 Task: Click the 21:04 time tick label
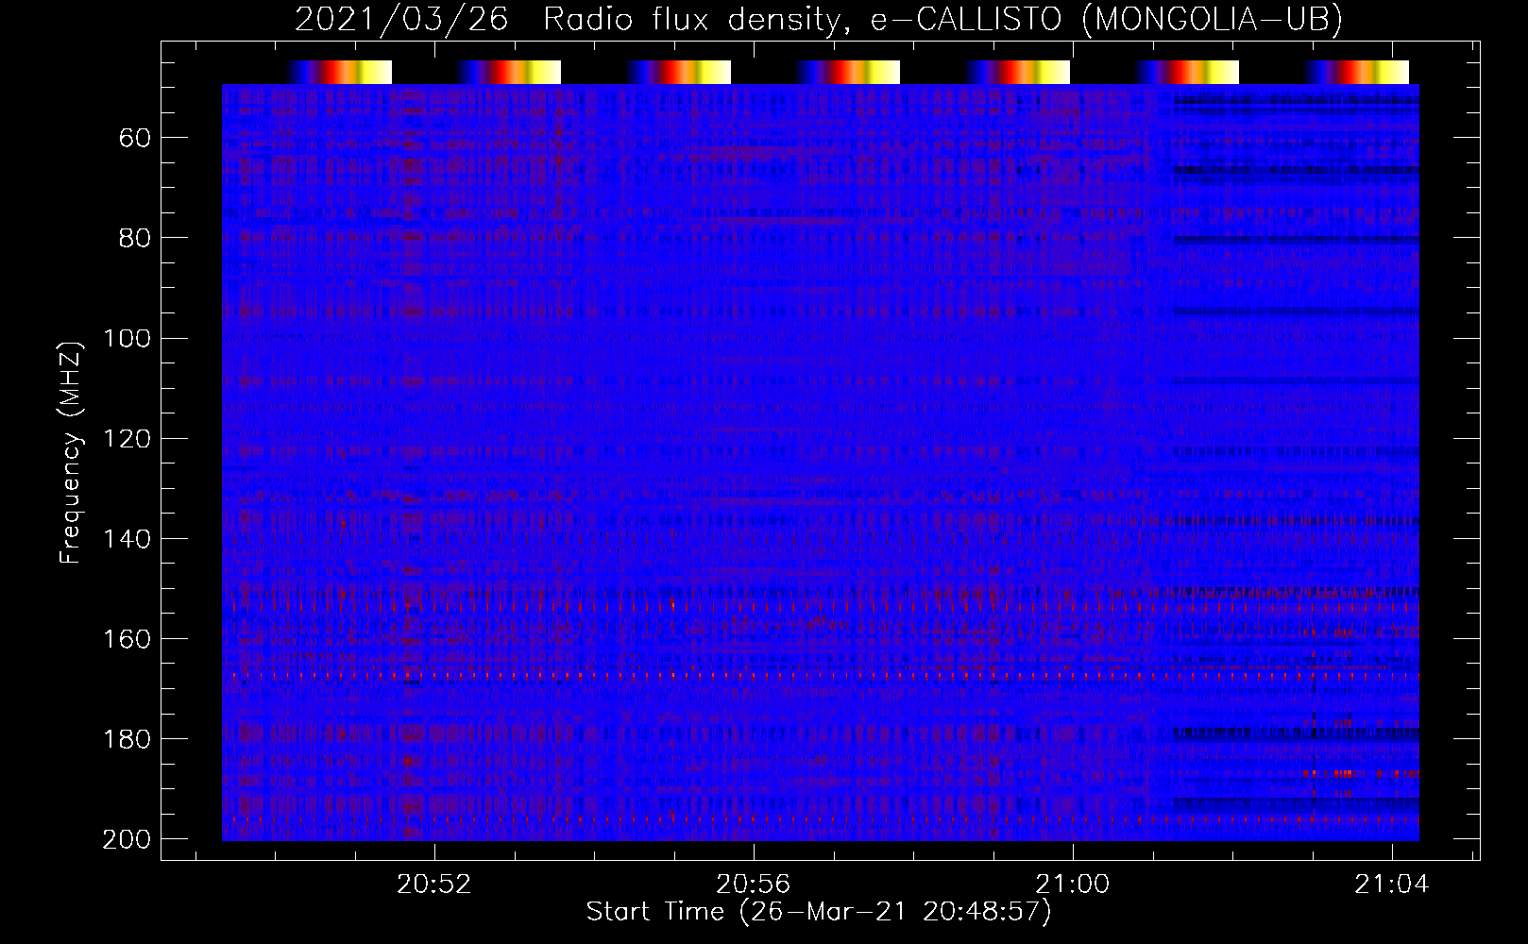pos(1391,885)
